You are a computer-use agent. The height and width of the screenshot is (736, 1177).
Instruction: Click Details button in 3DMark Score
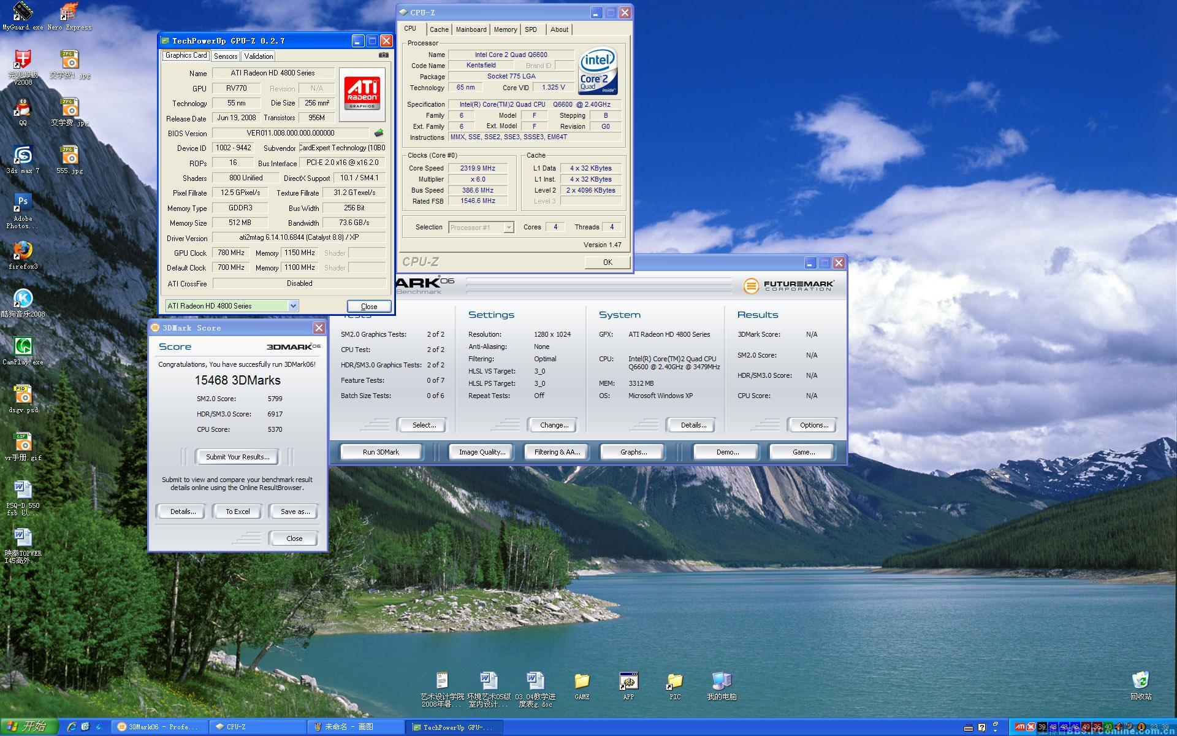click(x=183, y=512)
